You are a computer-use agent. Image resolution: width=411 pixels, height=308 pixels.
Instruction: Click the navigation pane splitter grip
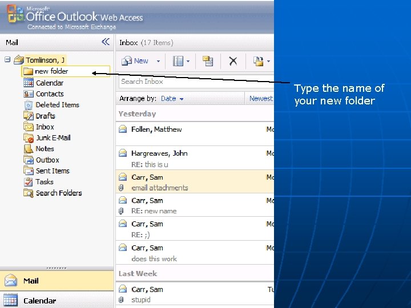pyautogui.click(x=57, y=268)
